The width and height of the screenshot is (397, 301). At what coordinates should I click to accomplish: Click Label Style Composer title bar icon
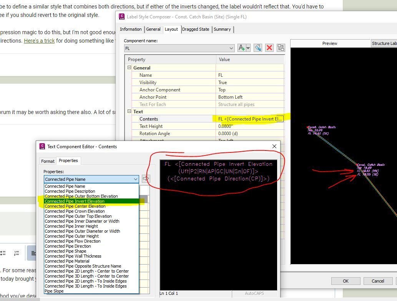121,17
